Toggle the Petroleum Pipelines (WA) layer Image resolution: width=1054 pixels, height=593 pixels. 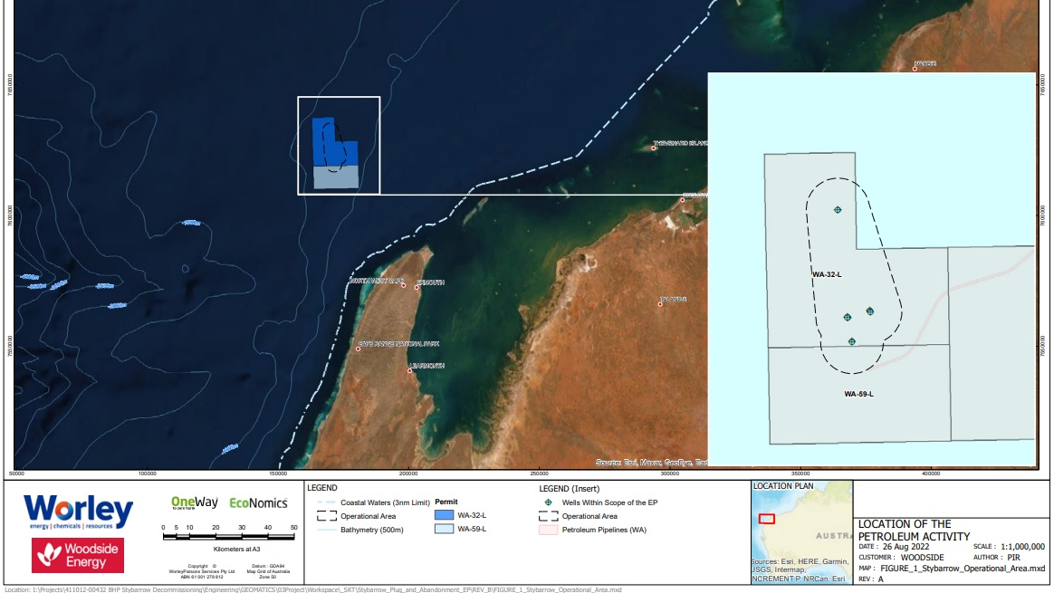click(x=548, y=529)
